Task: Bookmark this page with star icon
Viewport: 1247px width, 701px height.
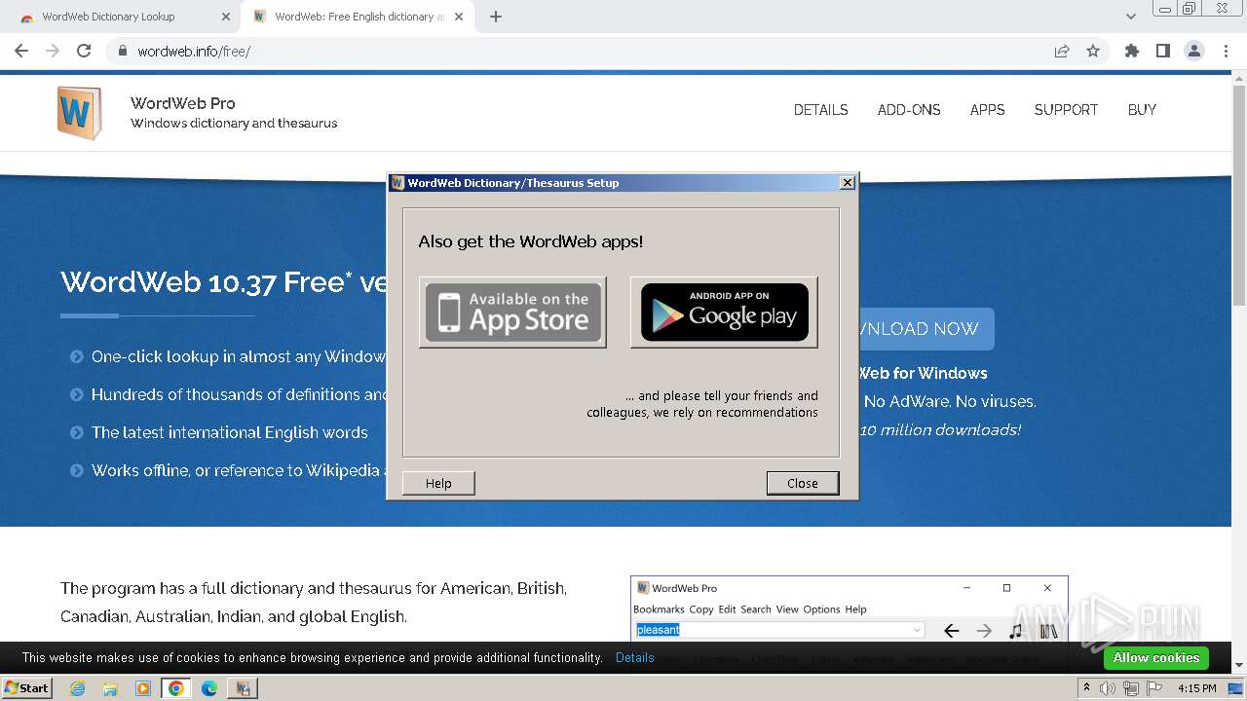Action: tap(1093, 51)
